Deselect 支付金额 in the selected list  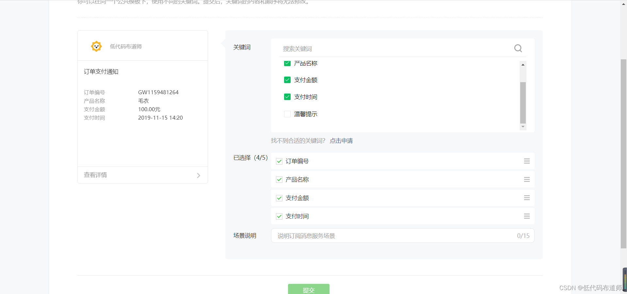click(x=279, y=198)
